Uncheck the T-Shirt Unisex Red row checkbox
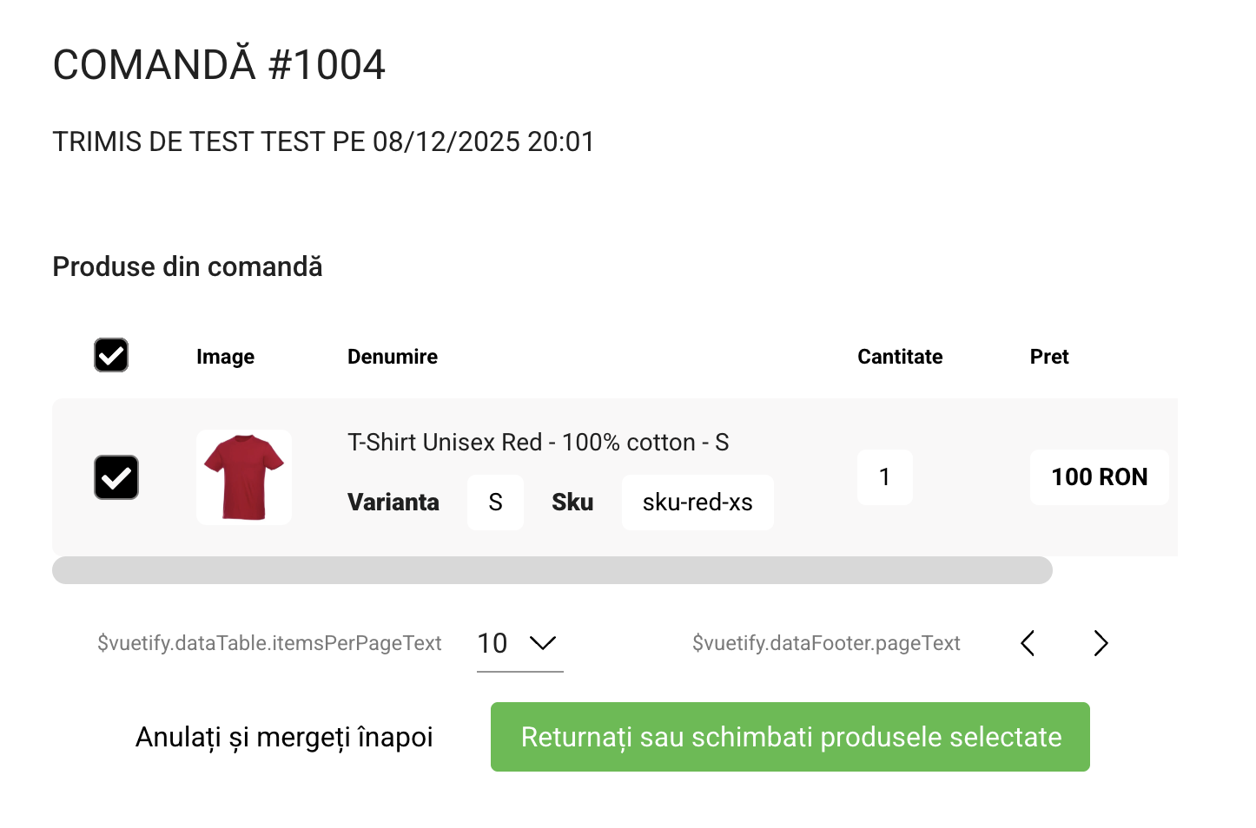The height and width of the screenshot is (828, 1256). 116,477
